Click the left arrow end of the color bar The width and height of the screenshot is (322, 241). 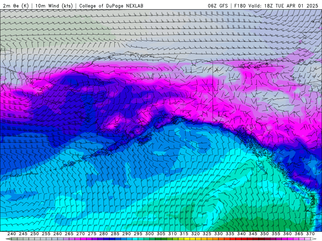pyautogui.click(x=8, y=239)
